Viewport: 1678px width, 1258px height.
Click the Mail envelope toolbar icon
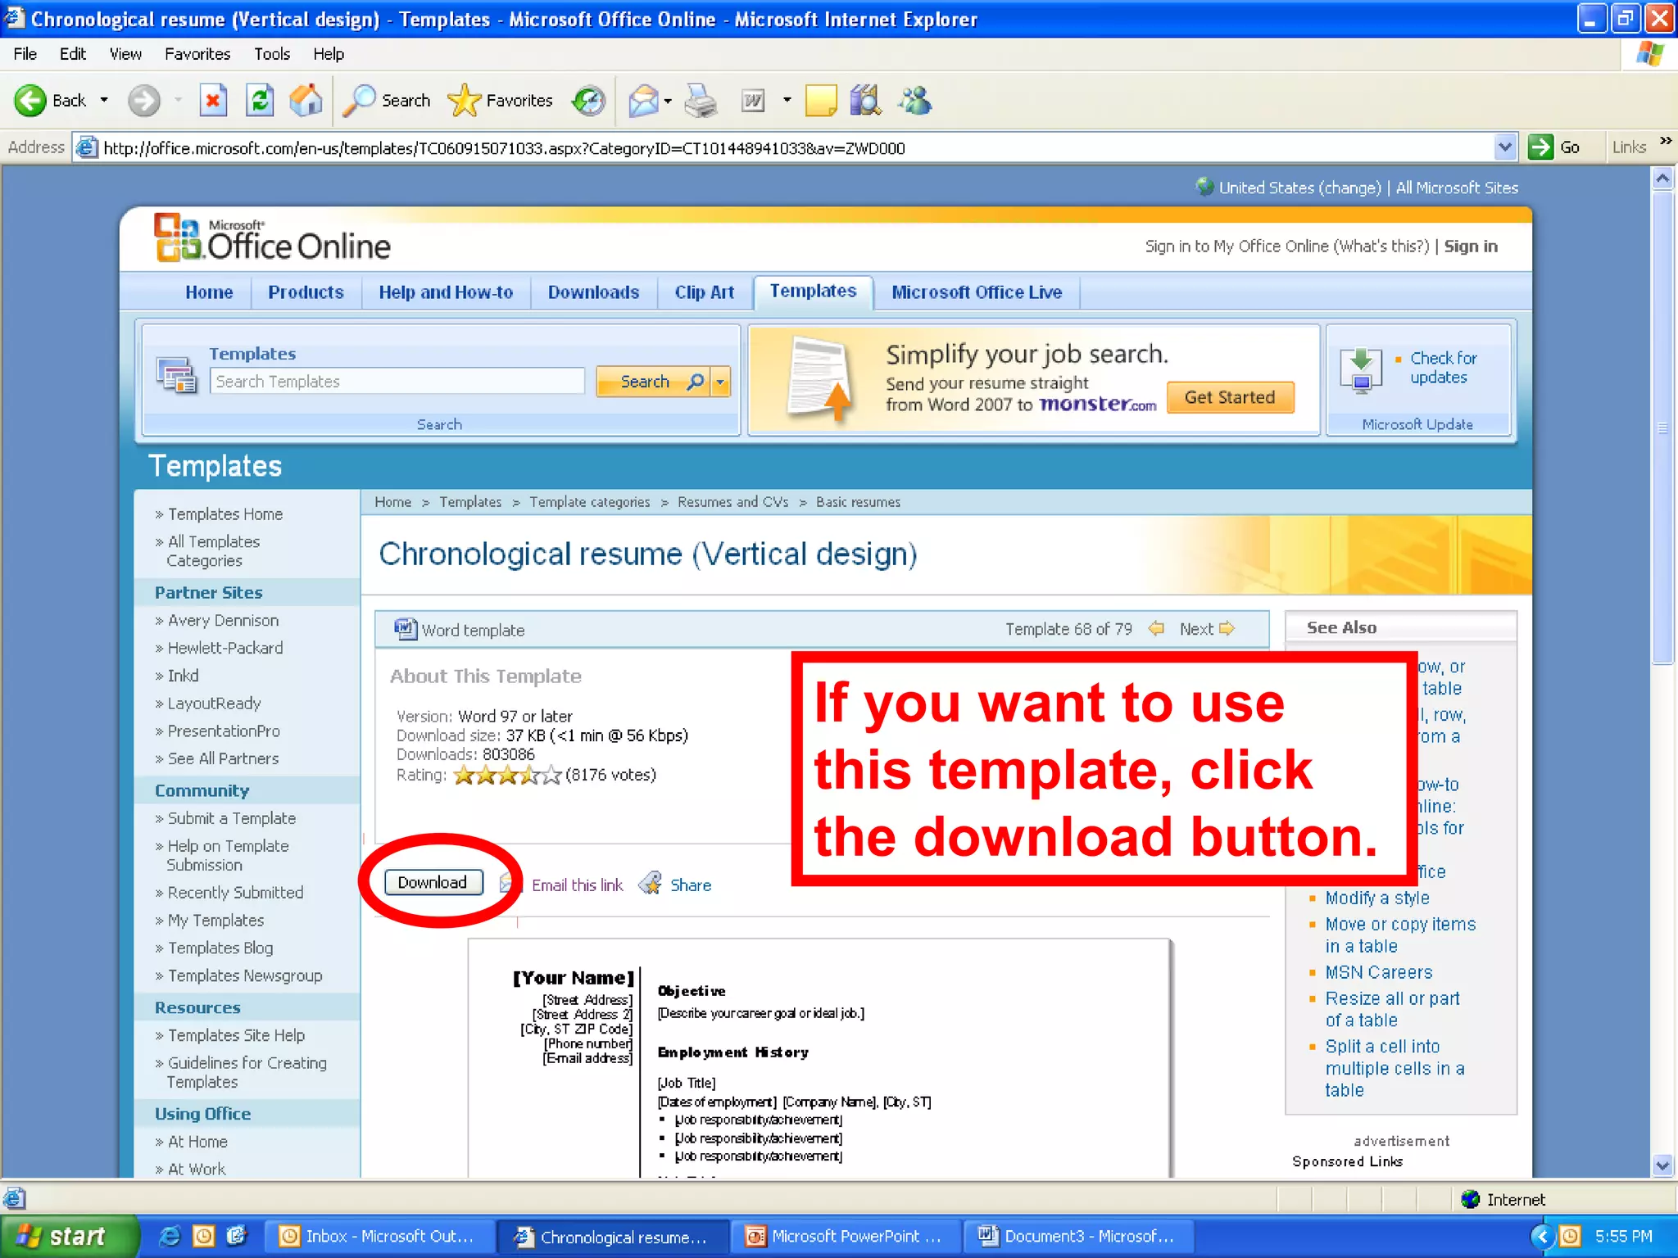pyautogui.click(x=644, y=101)
